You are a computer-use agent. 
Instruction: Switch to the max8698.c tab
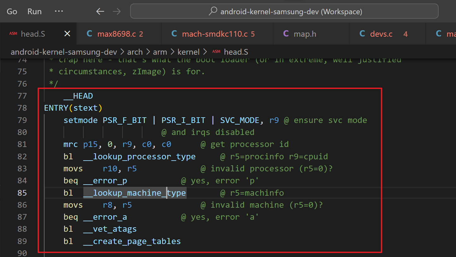pos(119,34)
